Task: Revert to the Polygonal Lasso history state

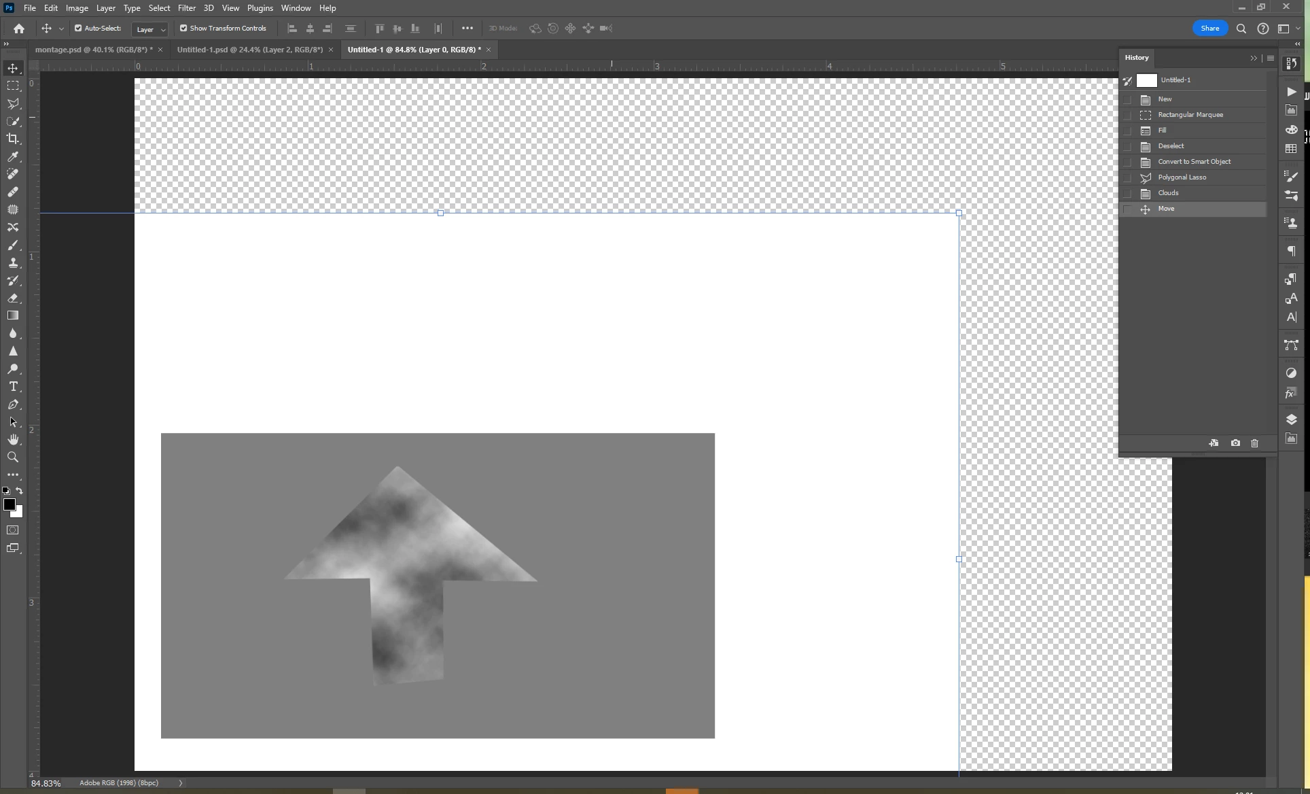Action: tap(1182, 177)
